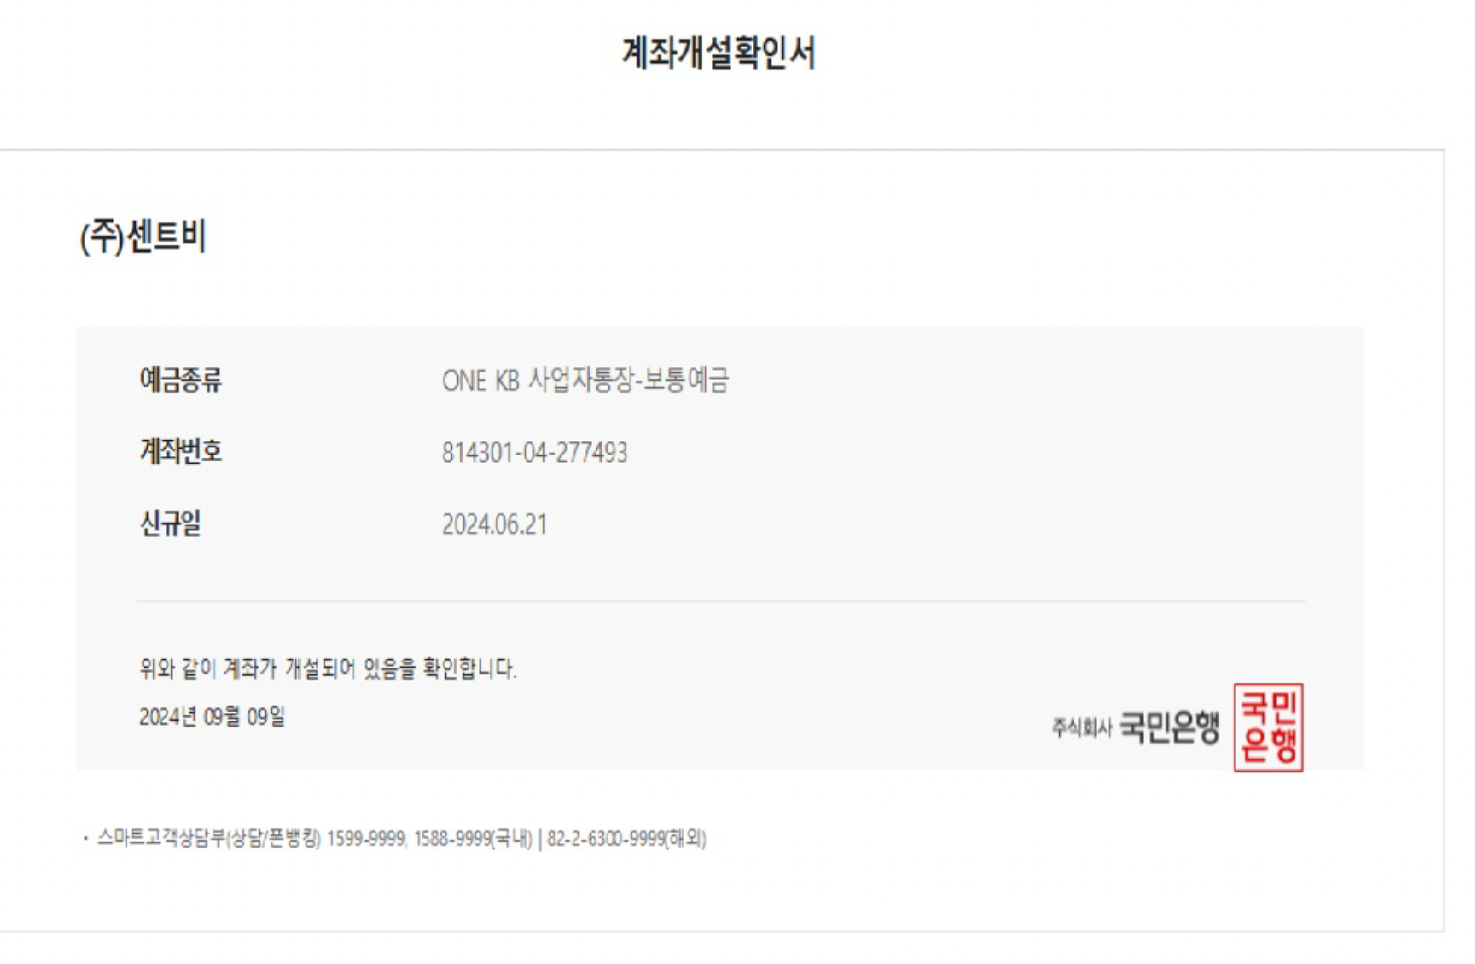Click the red 국민은행 seal stamp
Image resolution: width=1475 pixels, height=964 pixels.
tap(1267, 726)
